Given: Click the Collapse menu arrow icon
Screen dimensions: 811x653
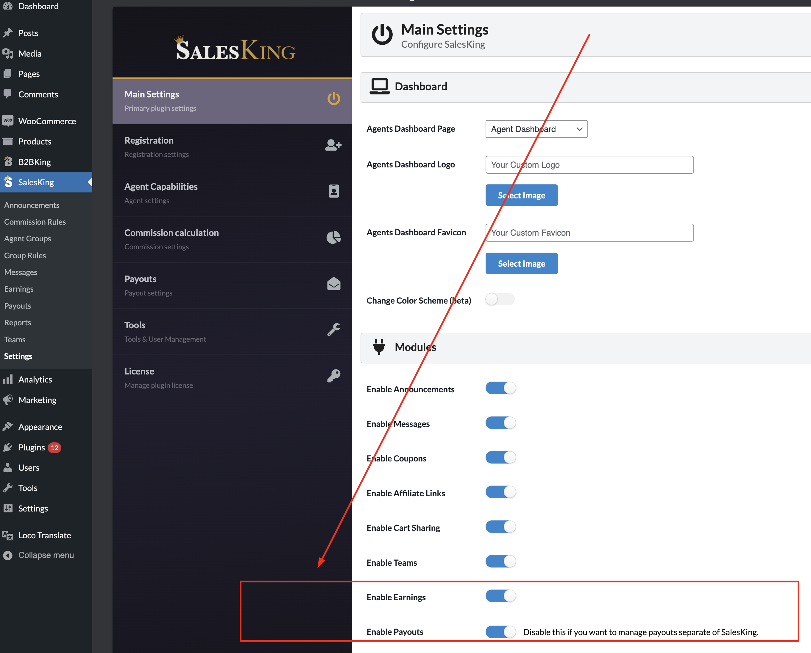Looking at the screenshot, I should point(8,555).
